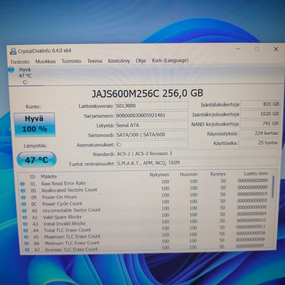Click the Siirtomoodi field SATA/300 | SATA/600
The image size is (285, 285).
pyautogui.click(x=152, y=135)
